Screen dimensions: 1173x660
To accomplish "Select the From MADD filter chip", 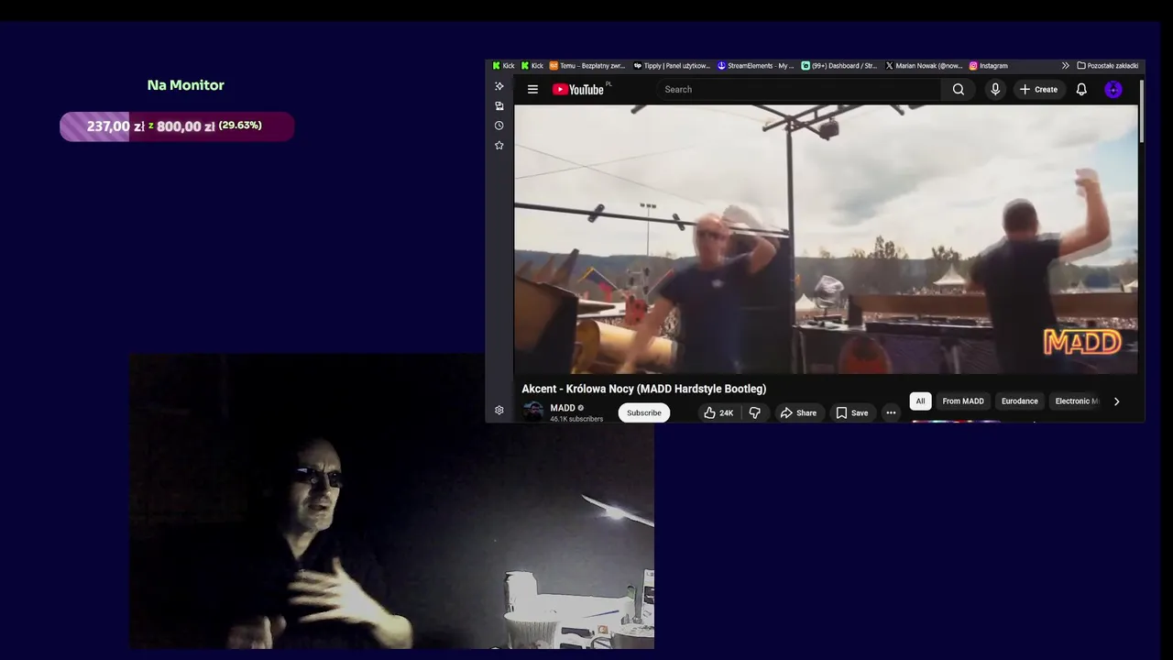I will point(963,401).
